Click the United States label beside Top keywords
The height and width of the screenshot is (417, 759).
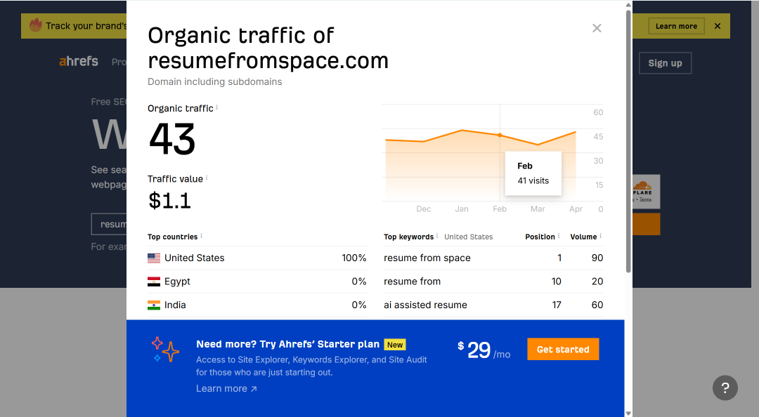coord(469,237)
